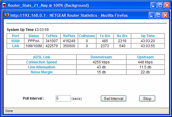The height and width of the screenshot is (117, 172).
Task: Click the Poll Interval label
Action: click(x=33, y=98)
